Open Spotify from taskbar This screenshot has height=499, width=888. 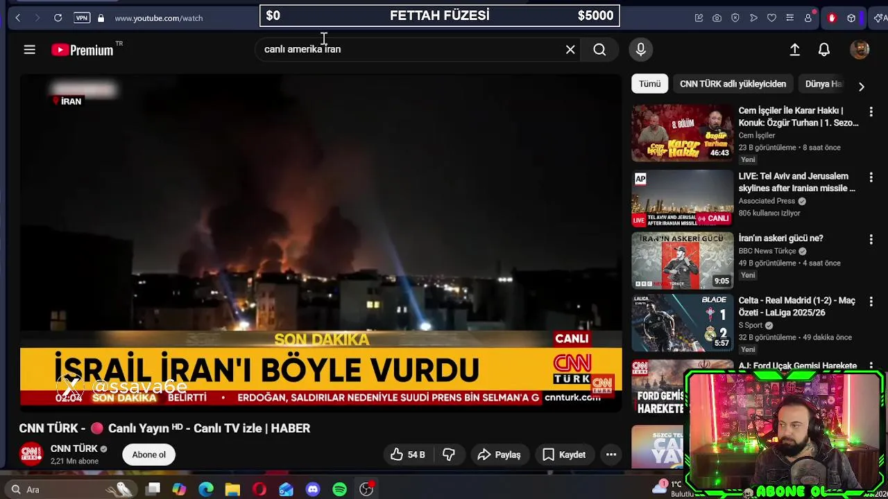(x=339, y=489)
